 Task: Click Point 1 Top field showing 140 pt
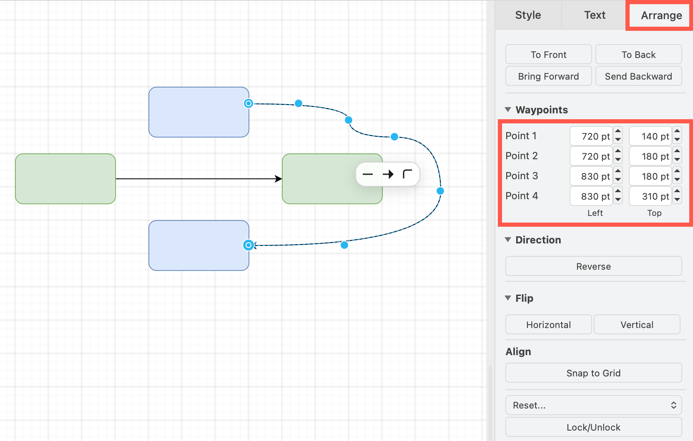pos(650,136)
